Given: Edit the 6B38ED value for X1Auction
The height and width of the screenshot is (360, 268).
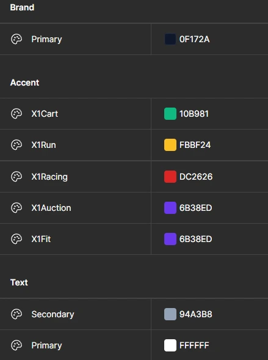Looking at the screenshot, I should coord(195,208).
